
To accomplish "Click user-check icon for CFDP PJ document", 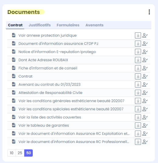I will (x=145, y=44).
